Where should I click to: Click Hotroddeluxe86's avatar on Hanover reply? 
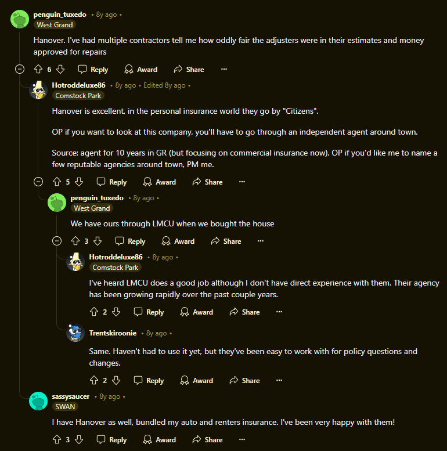click(38, 90)
